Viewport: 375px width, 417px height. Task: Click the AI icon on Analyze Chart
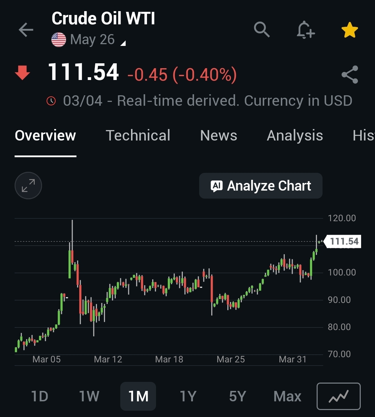(216, 186)
